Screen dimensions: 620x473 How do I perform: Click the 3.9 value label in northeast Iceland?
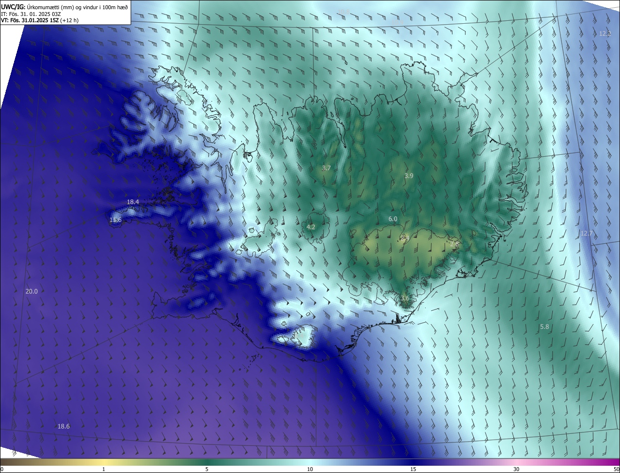409,176
